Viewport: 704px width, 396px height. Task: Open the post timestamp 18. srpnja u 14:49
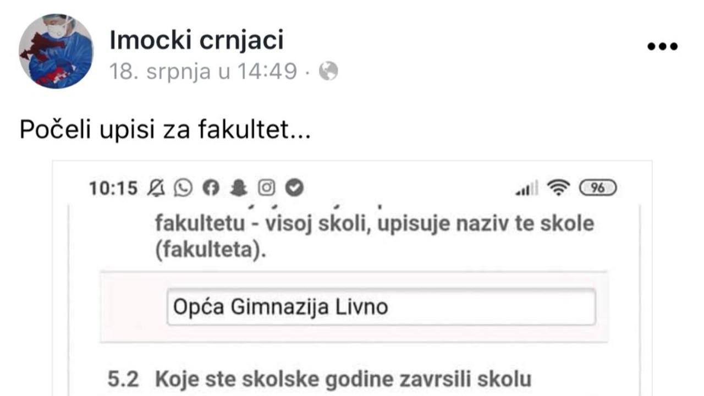point(203,71)
